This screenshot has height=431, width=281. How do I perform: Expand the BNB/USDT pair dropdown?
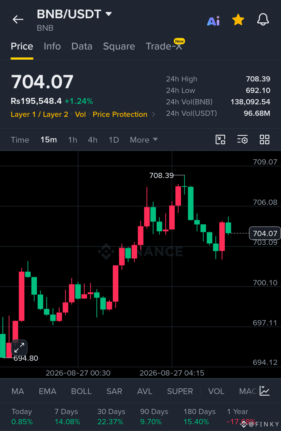tap(109, 14)
